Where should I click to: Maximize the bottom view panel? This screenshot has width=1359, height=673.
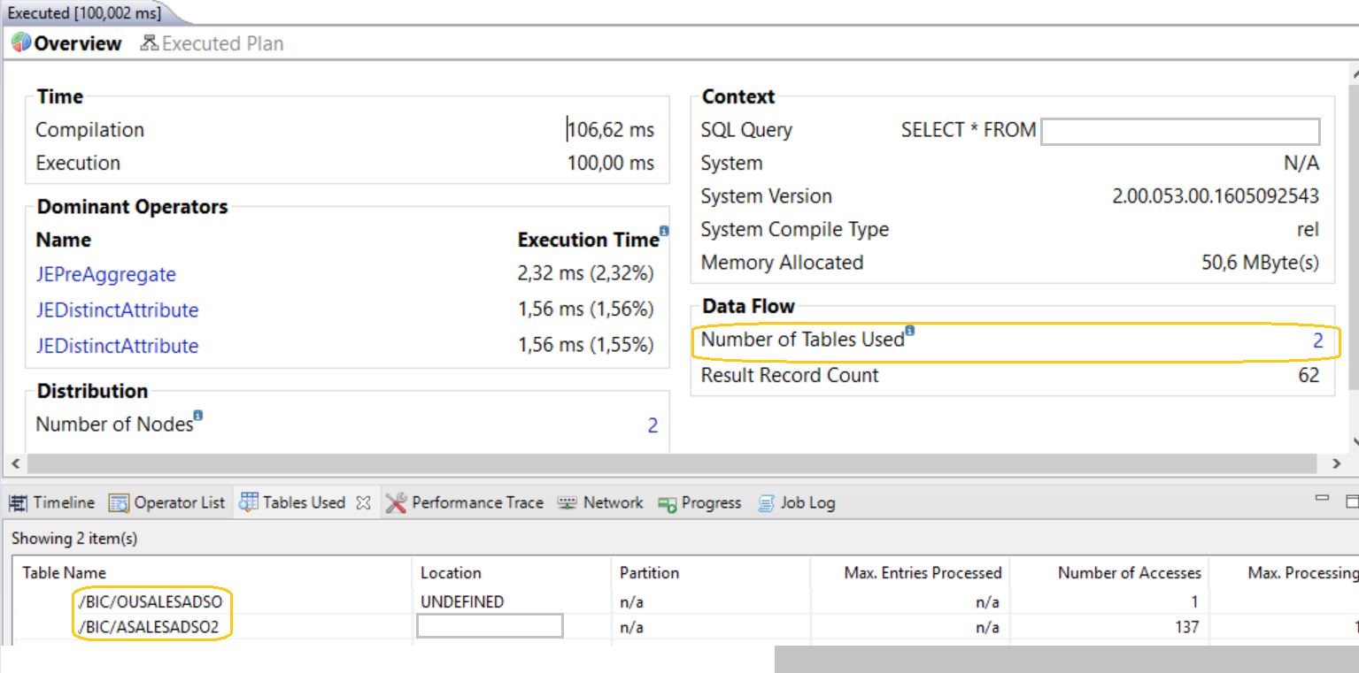1352,501
